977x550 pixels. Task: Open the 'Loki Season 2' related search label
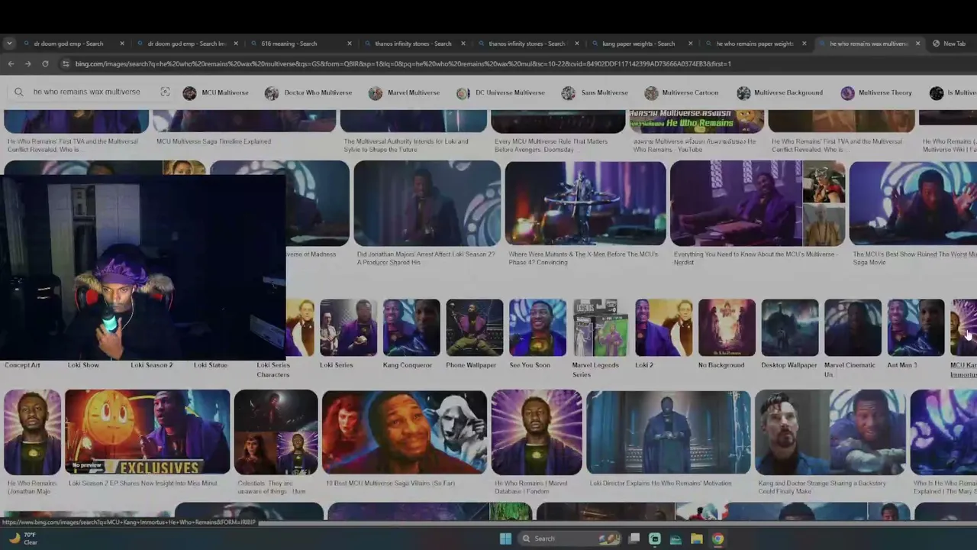click(152, 365)
